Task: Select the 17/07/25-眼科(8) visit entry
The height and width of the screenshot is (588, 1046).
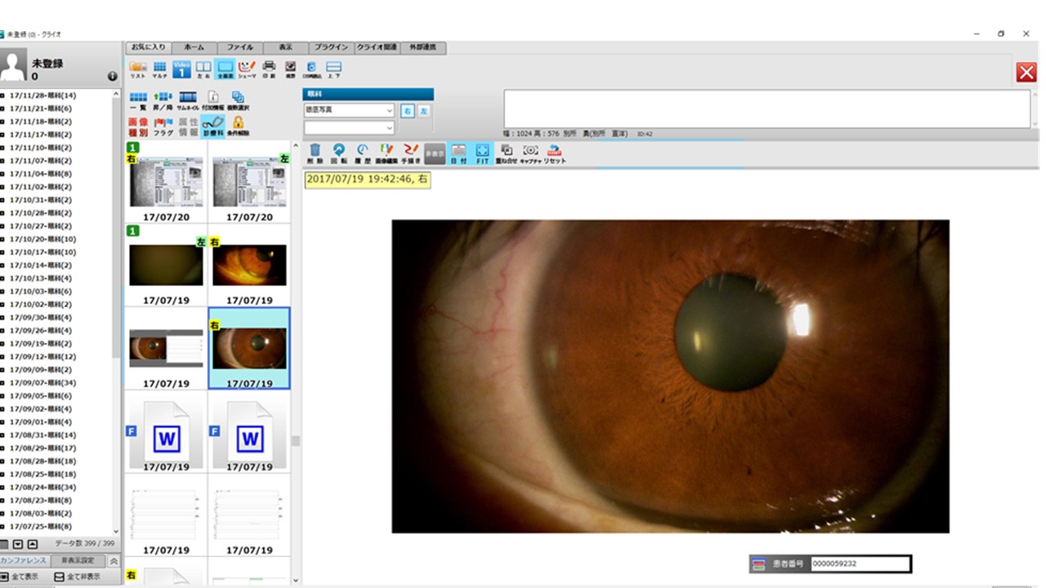Action: coord(41,527)
